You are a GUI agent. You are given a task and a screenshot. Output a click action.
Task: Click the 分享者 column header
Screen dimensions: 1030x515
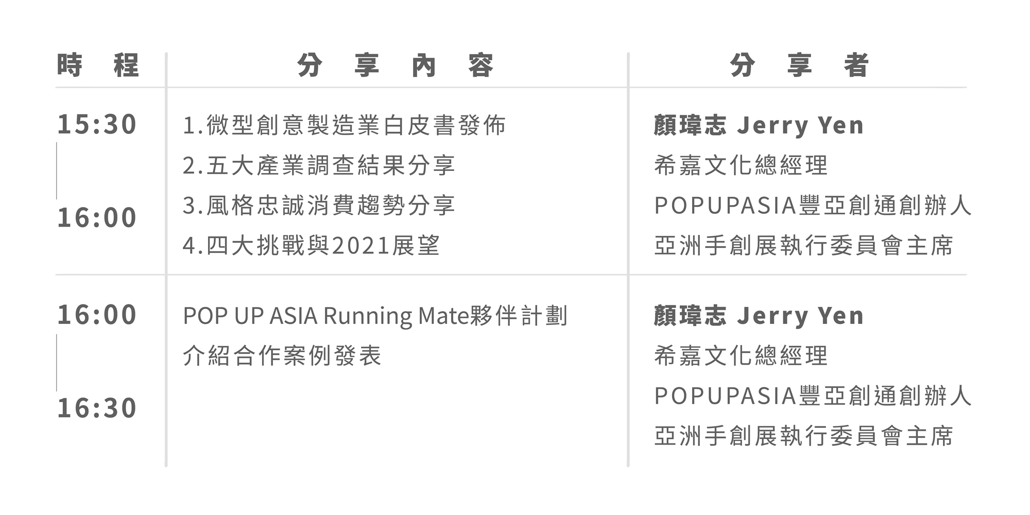799,66
